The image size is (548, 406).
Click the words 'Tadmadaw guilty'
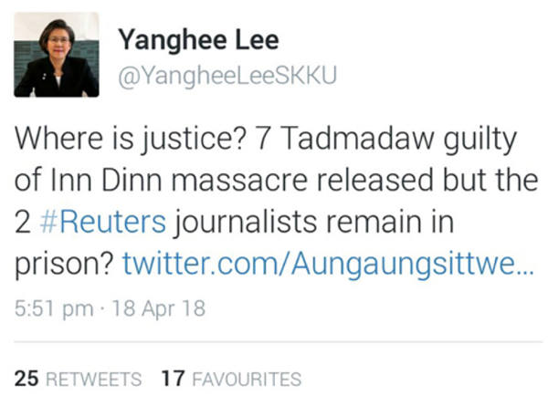pos(398,140)
